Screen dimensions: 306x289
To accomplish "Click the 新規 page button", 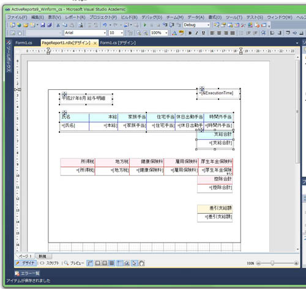I will tap(43, 256).
